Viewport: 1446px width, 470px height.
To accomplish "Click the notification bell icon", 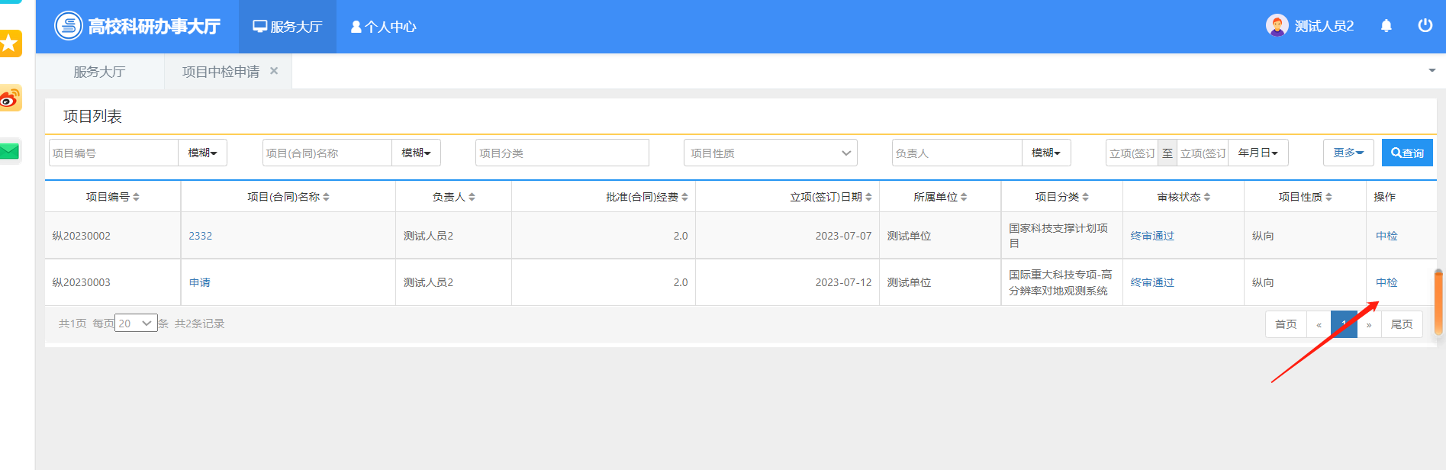I will tap(1386, 26).
